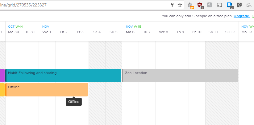Click the Cast extension icon

click(219, 5)
